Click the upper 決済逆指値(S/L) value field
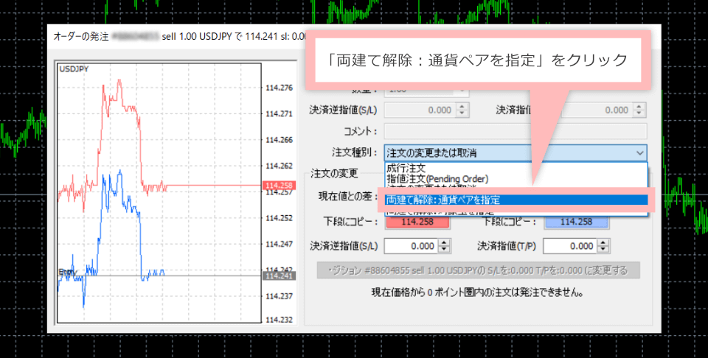 pyautogui.click(x=418, y=110)
